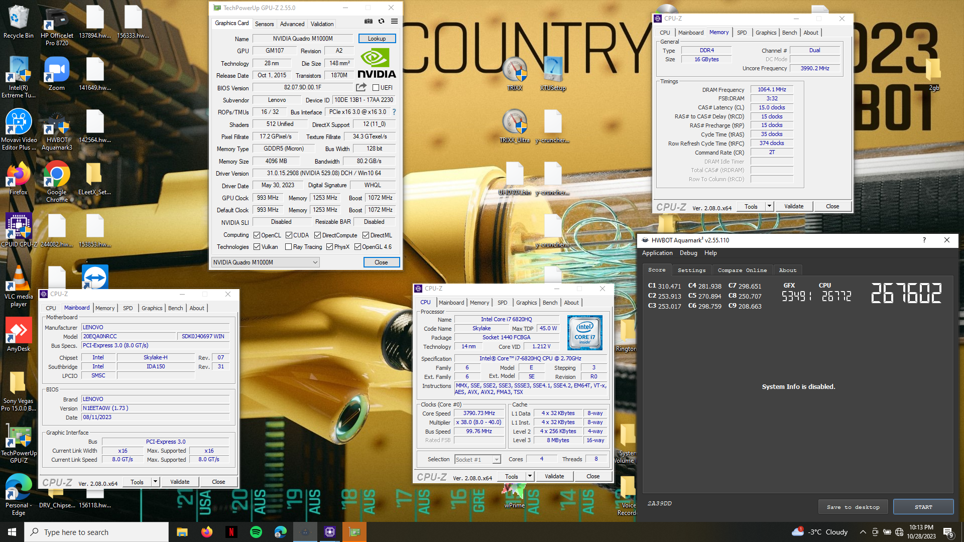
Task: Show hidden tray icons chevron
Action: [863, 532]
